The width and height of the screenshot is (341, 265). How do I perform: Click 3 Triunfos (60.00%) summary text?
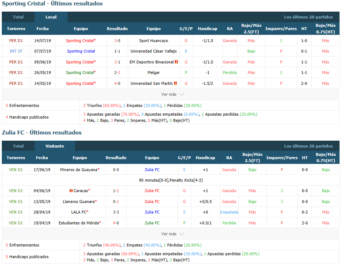(x=102, y=105)
